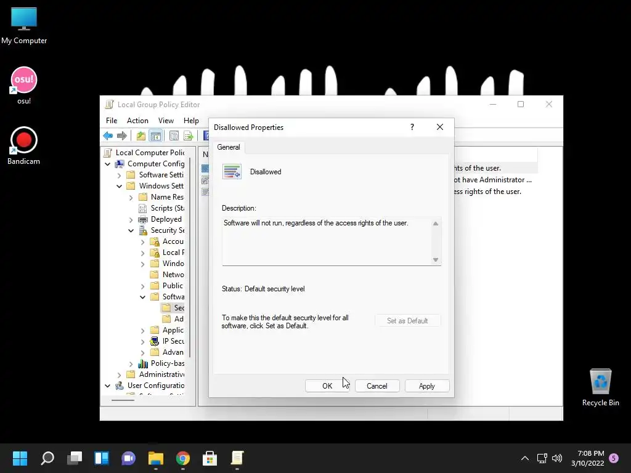Open Microsoft Store from the taskbar
631x473 pixels.
(x=210, y=458)
